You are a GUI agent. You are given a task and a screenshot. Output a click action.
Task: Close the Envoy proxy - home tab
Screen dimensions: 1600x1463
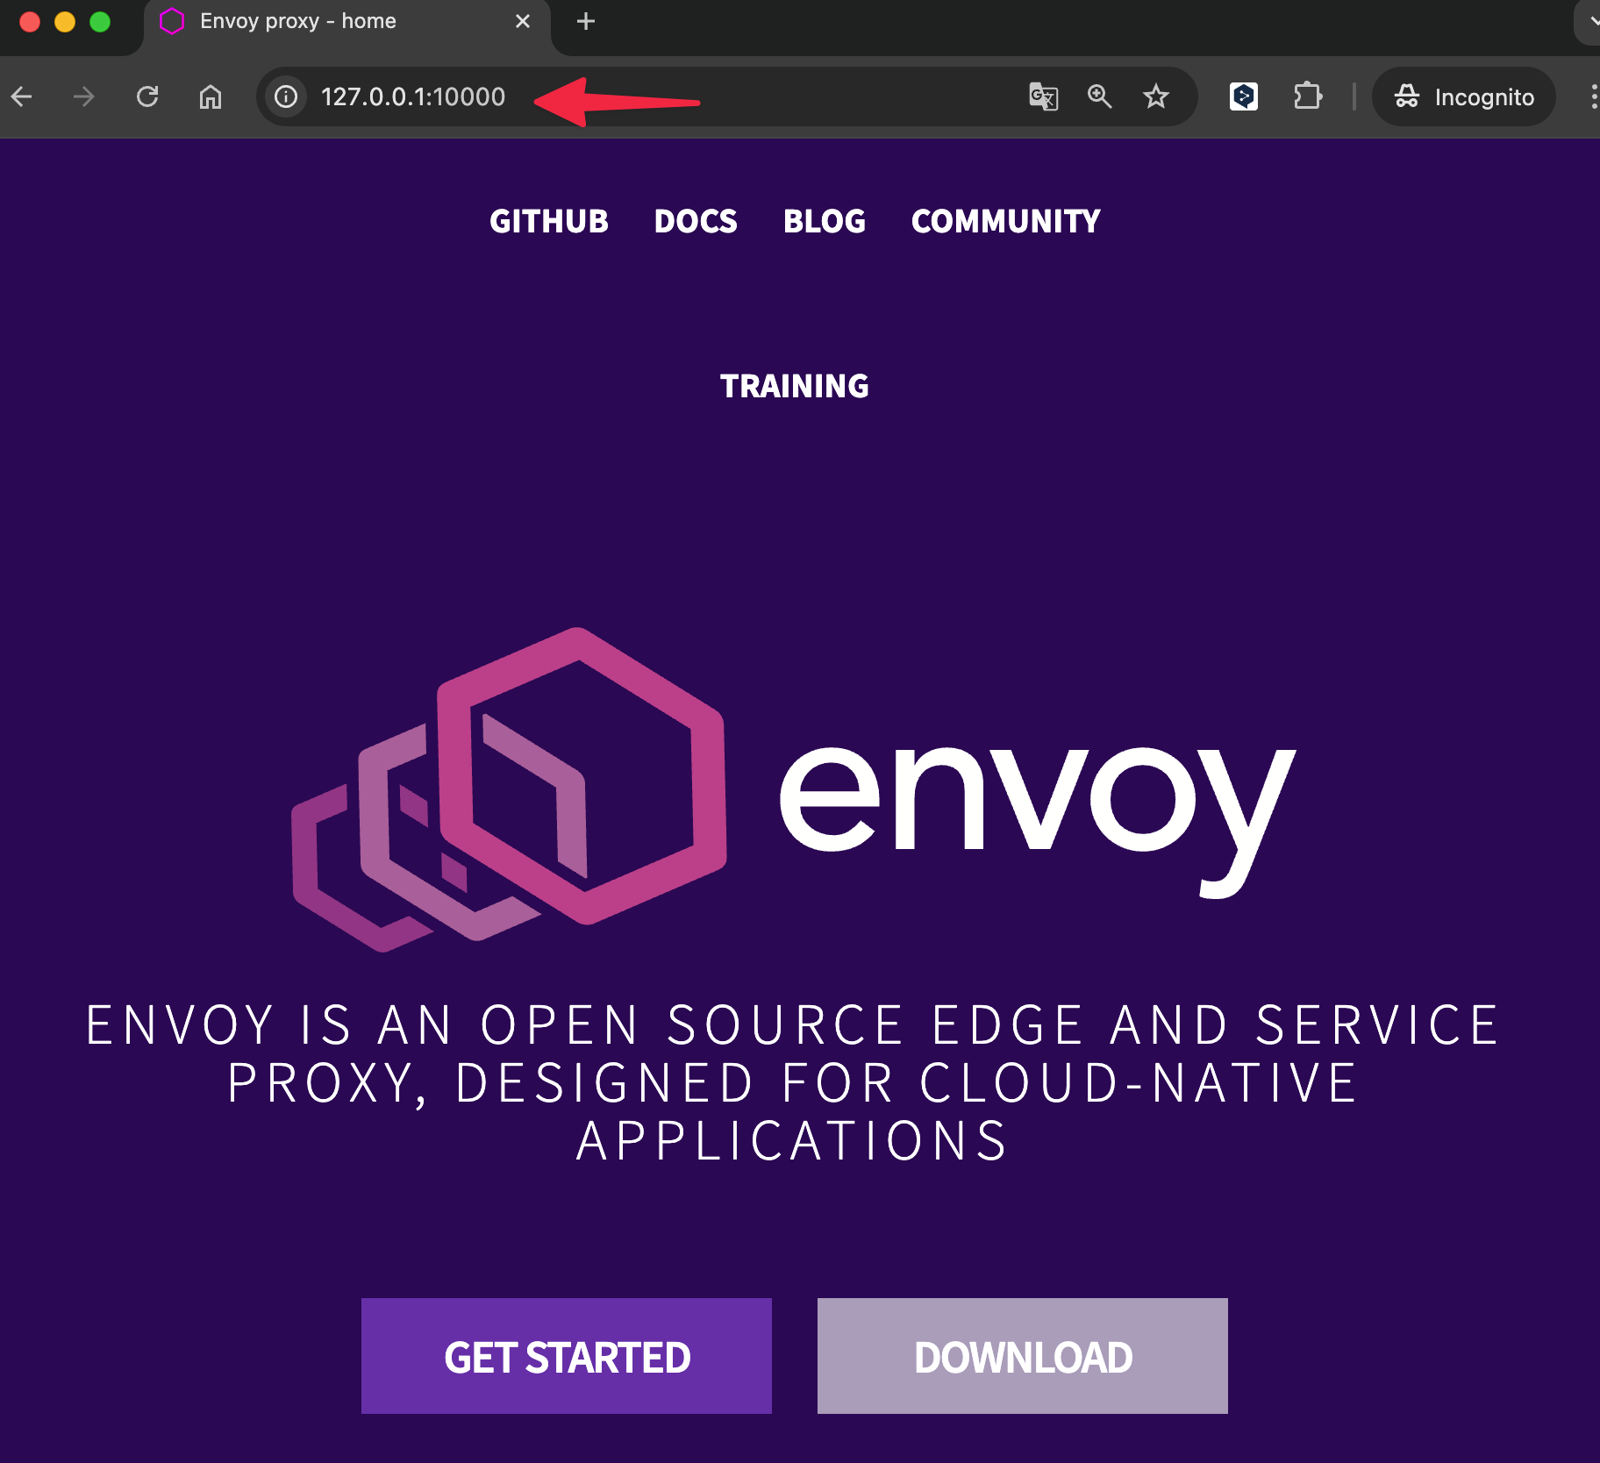pyautogui.click(x=523, y=21)
